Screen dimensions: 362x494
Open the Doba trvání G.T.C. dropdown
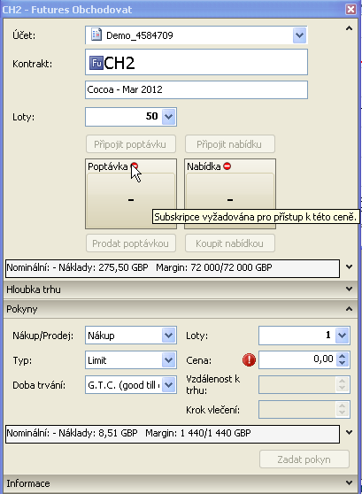tap(169, 385)
